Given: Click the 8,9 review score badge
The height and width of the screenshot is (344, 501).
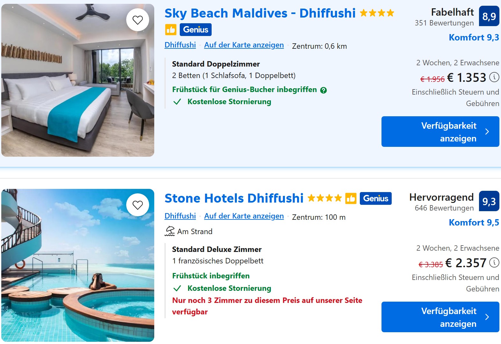Looking at the screenshot, I should coord(489,16).
